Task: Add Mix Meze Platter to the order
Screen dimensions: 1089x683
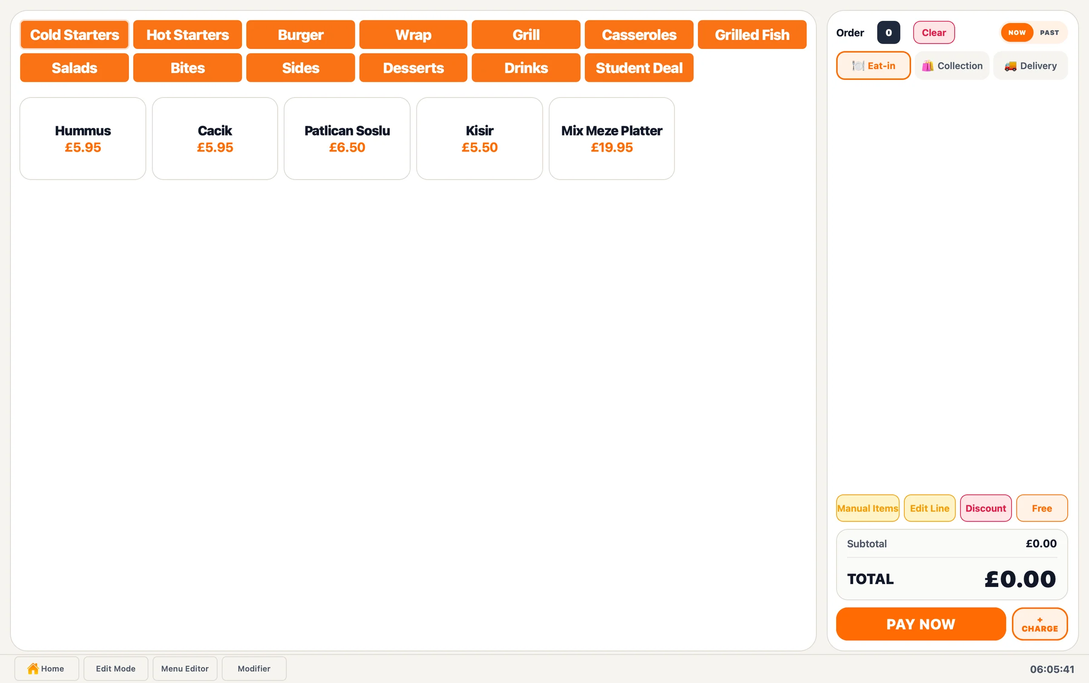Action: coord(612,138)
